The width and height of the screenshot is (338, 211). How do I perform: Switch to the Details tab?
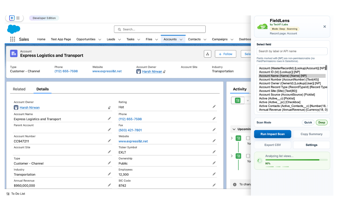point(43,89)
